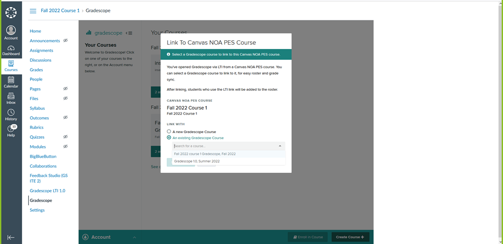Screen dimensions: 503x244
Task: Open People in course navigation
Action: click(x=36, y=79)
